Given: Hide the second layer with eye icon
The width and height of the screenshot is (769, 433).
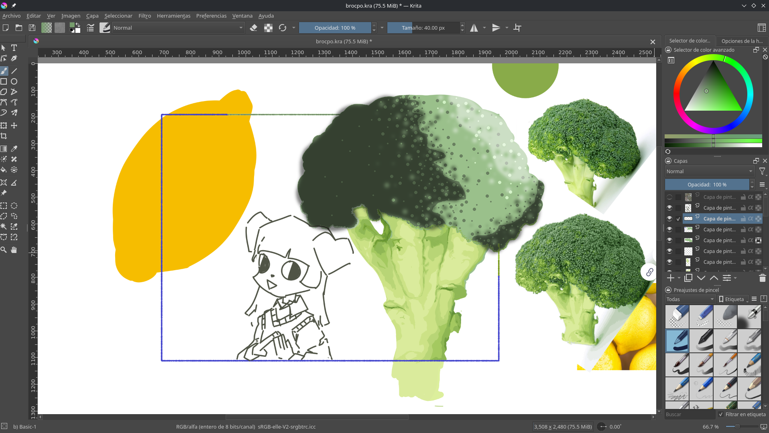Looking at the screenshot, I should tap(669, 208).
